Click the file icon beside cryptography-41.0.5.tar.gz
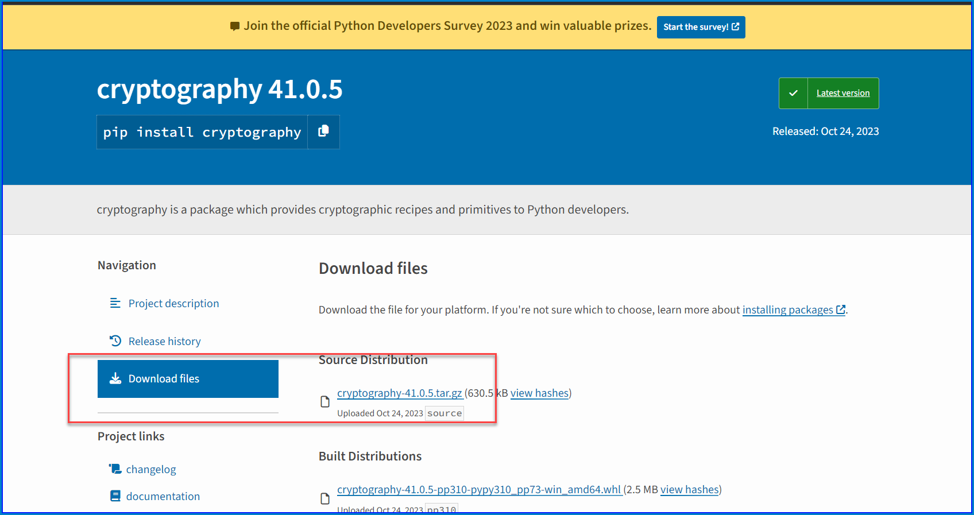The width and height of the screenshot is (974, 515). coord(325,401)
